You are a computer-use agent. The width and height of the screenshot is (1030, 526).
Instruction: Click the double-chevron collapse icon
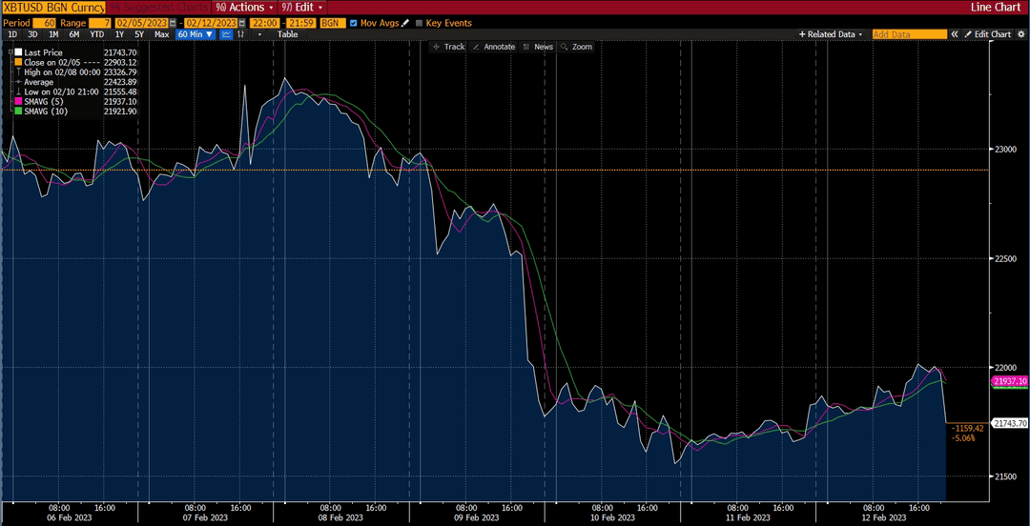click(x=955, y=34)
